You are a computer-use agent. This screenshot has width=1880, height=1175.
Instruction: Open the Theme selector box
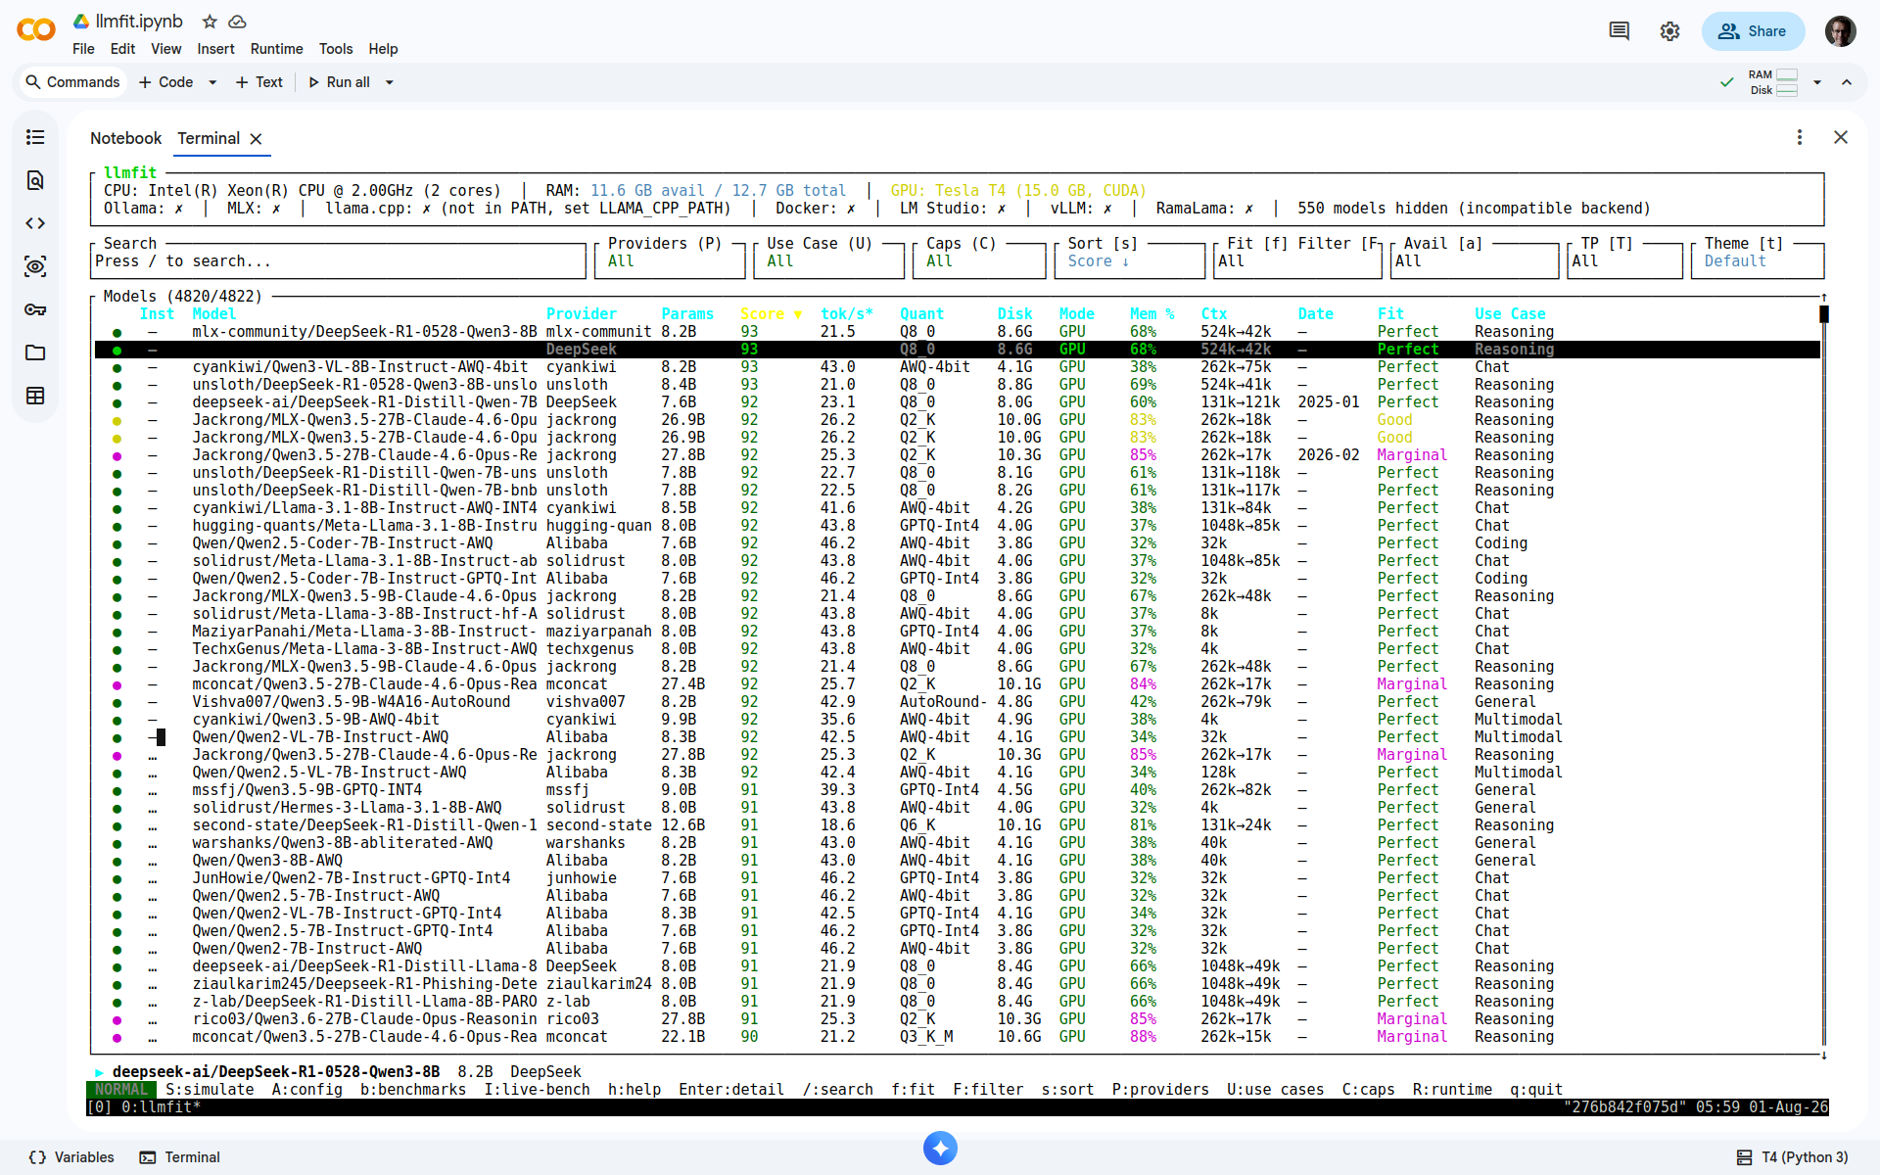pos(1758,261)
